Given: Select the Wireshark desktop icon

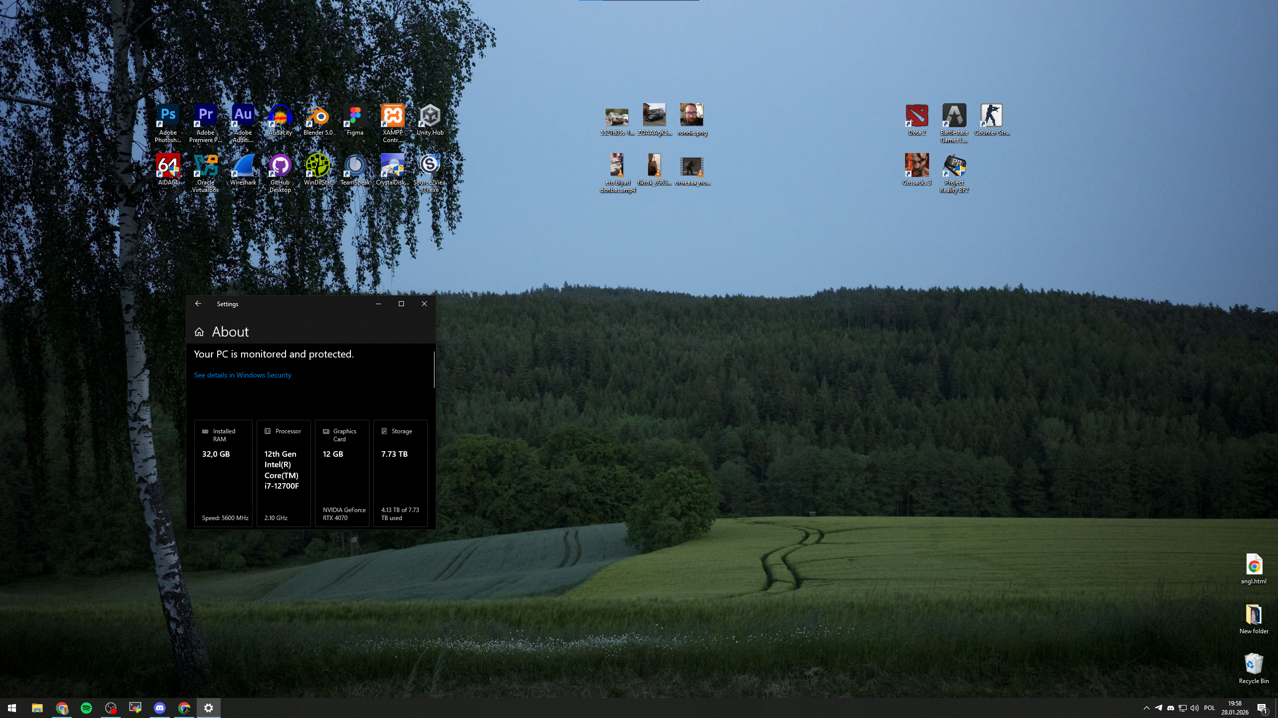Looking at the screenshot, I should point(243,166).
